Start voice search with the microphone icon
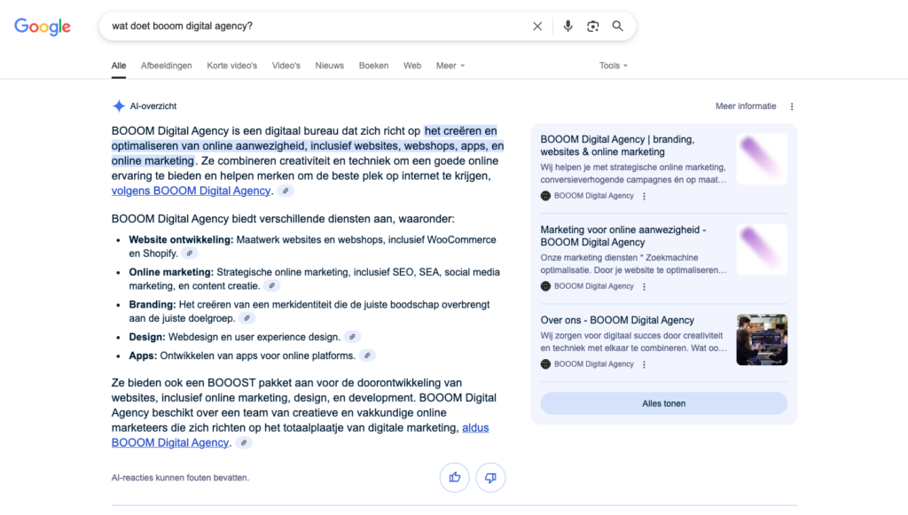Image resolution: width=908 pixels, height=515 pixels. (x=568, y=26)
